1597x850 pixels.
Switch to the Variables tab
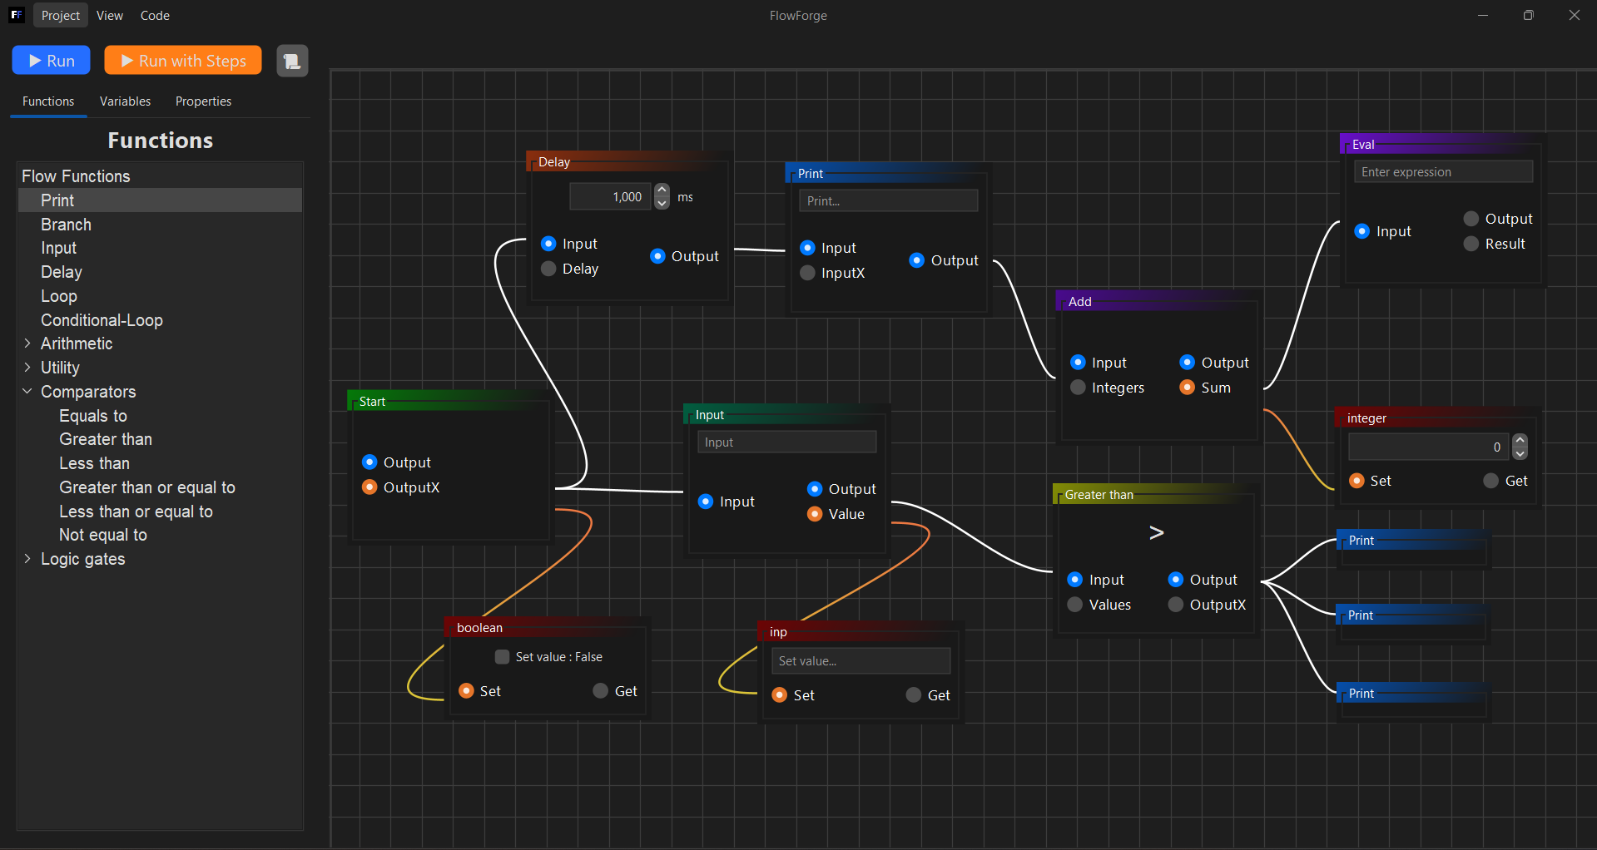125,101
